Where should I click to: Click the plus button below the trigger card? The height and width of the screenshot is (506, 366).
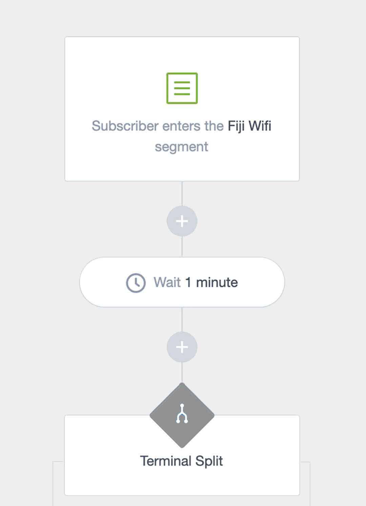(182, 221)
